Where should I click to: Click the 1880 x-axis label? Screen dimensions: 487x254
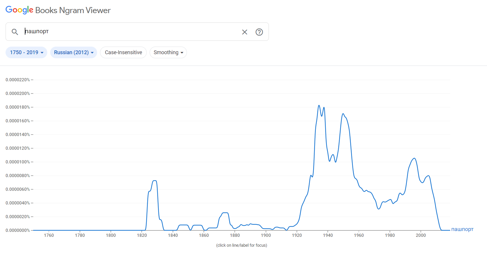coord(235,235)
